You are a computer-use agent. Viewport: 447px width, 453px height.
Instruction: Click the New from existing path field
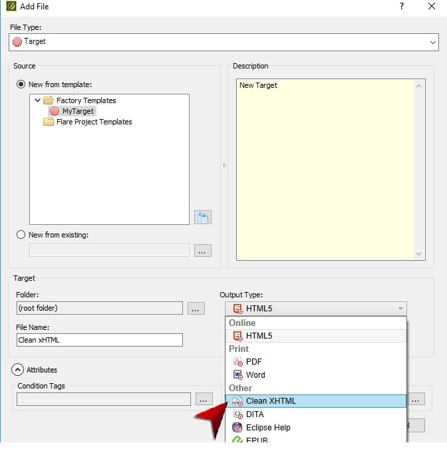[109, 250]
